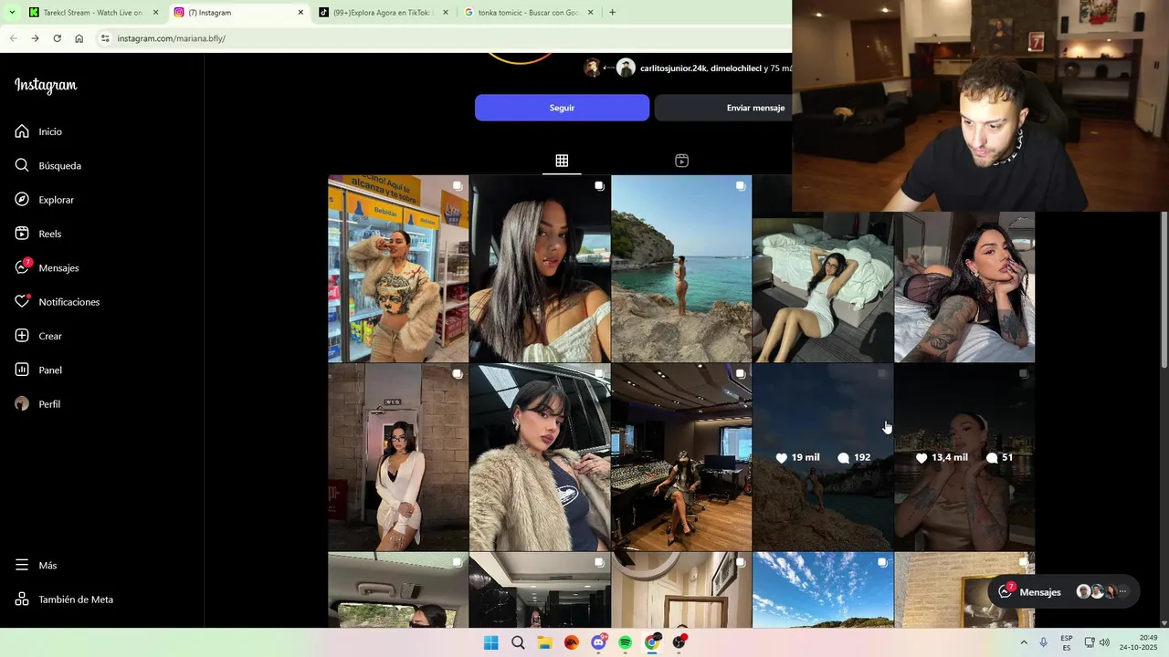Viewport: 1169px width, 657px height.
Task: Open También de Meta apps
Action: 64,600
